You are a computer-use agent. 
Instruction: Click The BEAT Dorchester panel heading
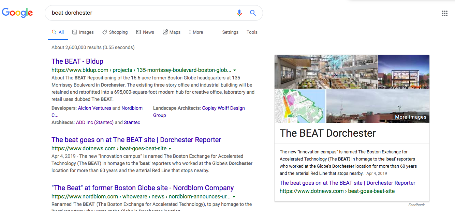click(x=328, y=133)
